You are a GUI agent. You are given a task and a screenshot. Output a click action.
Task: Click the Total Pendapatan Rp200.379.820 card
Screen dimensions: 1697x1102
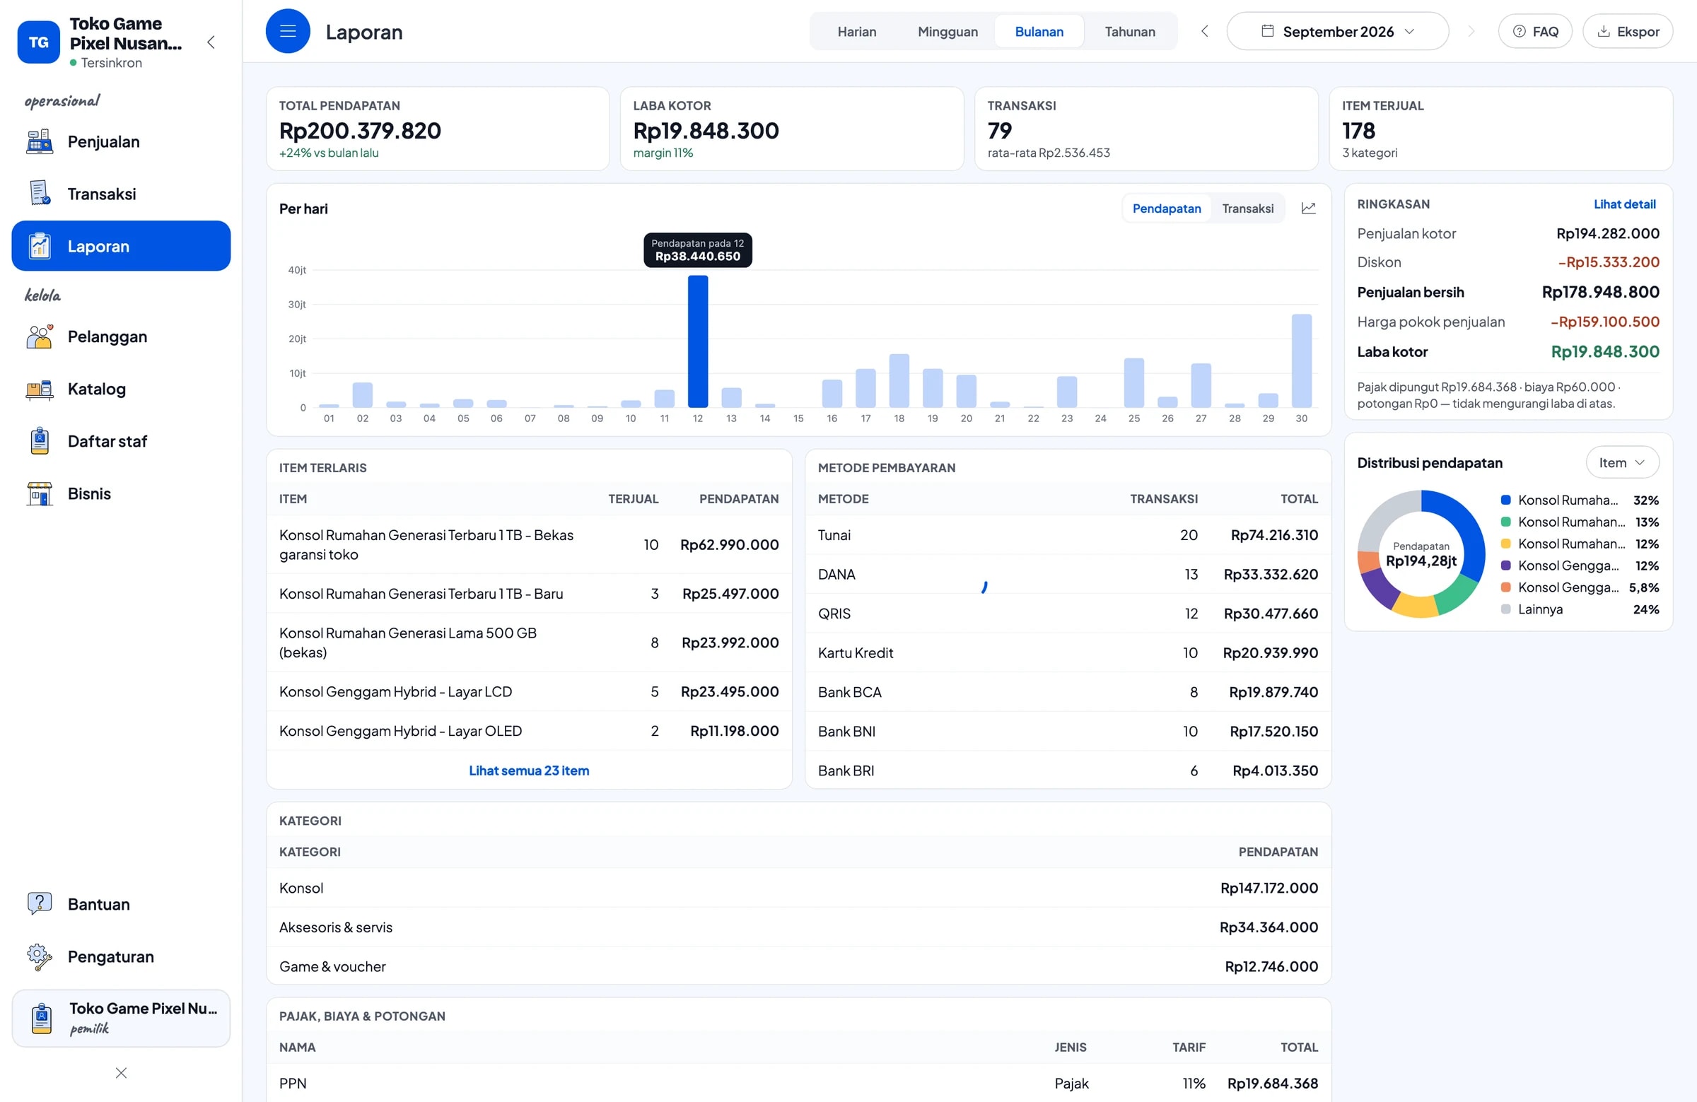click(438, 129)
